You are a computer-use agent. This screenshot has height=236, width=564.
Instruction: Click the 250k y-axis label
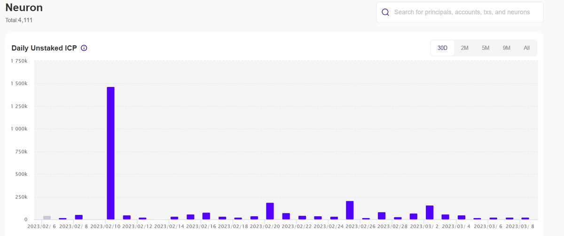(x=22, y=197)
